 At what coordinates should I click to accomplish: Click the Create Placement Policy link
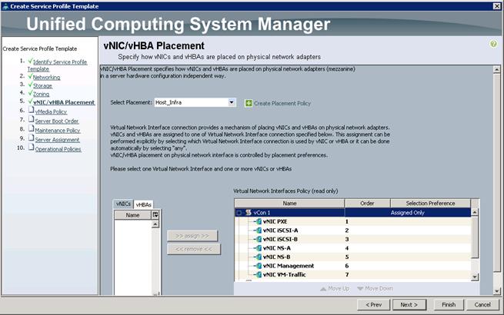tap(282, 104)
